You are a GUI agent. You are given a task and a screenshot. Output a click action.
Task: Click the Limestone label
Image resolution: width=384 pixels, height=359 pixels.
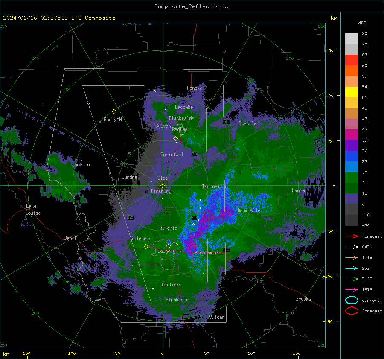coord(81,165)
